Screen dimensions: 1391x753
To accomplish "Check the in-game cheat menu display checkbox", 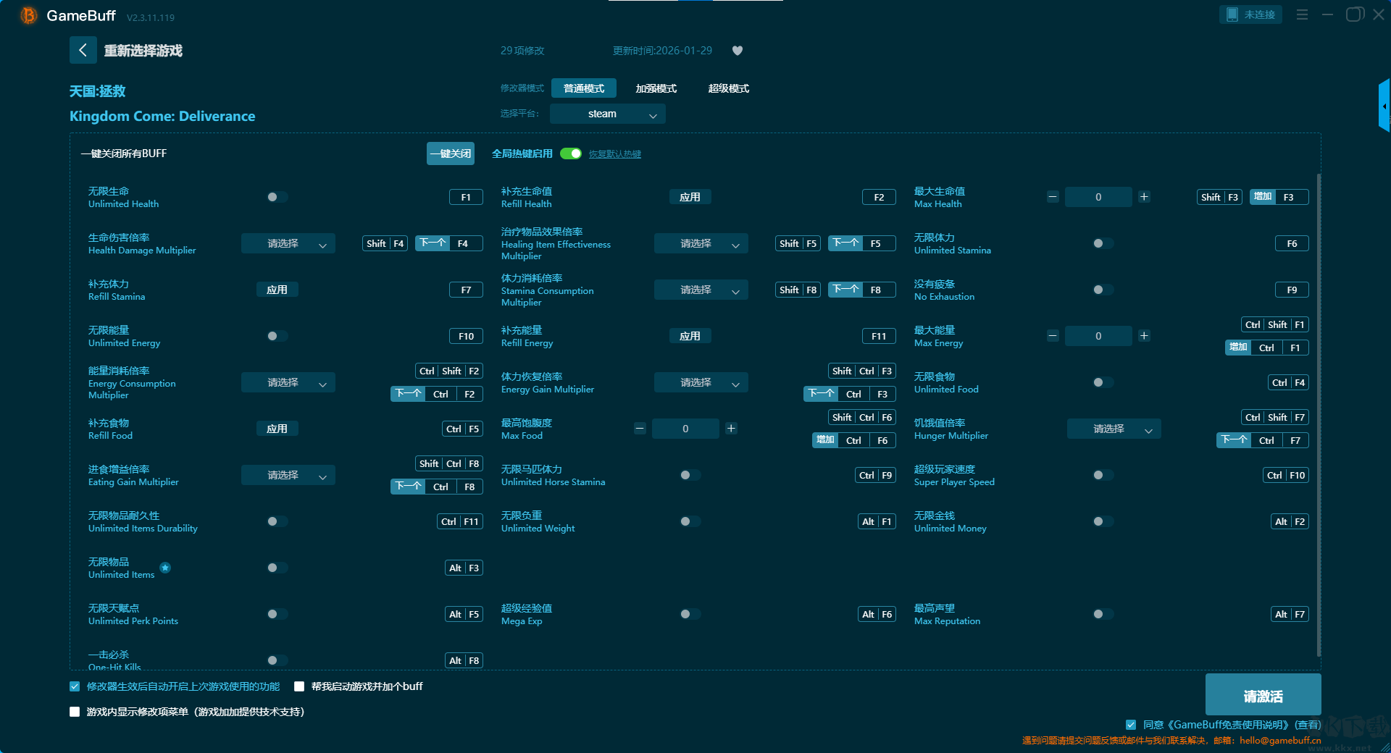I will click(x=75, y=712).
